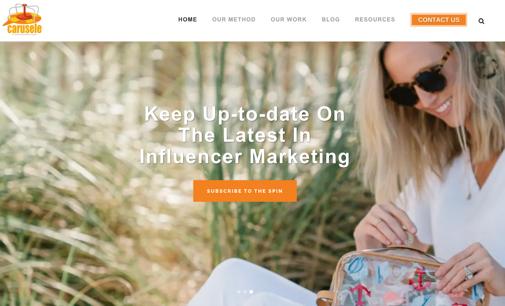Open search with the magnifying glass icon
Screen dimensions: 505x306
click(x=481, y=21)
